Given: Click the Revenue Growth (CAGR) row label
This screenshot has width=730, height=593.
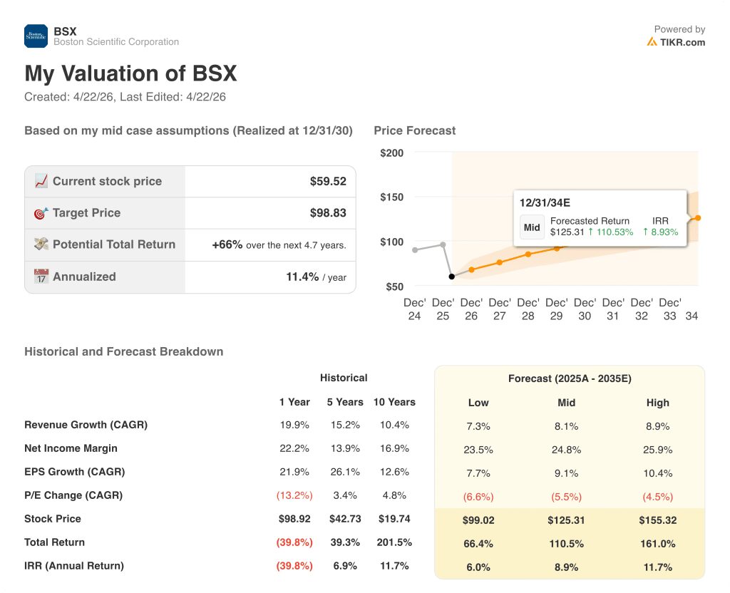Looking at the screenshot, I should pos(86,425).
